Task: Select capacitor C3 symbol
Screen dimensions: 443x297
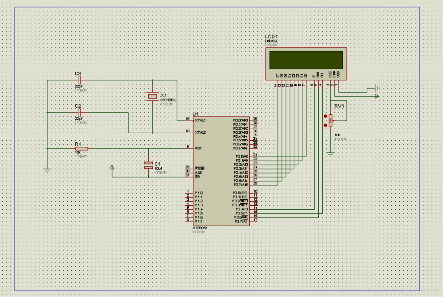Action: (x=80, y=80)
